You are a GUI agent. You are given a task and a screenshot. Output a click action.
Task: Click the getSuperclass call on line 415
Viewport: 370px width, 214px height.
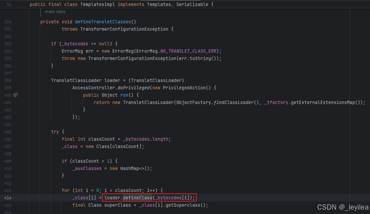tap(183, 205)
